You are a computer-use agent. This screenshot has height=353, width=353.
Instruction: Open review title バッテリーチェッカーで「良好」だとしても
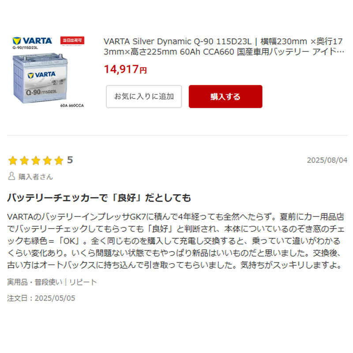pyautogui.click(x=99, y=198)
